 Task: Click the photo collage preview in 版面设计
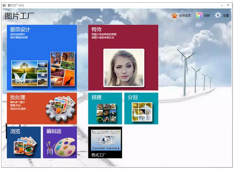tap(43, 70)
